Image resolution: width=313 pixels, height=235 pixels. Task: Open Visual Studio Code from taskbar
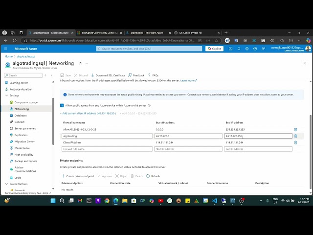(x=215, y=201)
